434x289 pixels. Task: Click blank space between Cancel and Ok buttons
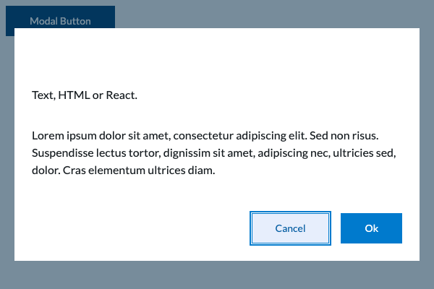[336, 228]
